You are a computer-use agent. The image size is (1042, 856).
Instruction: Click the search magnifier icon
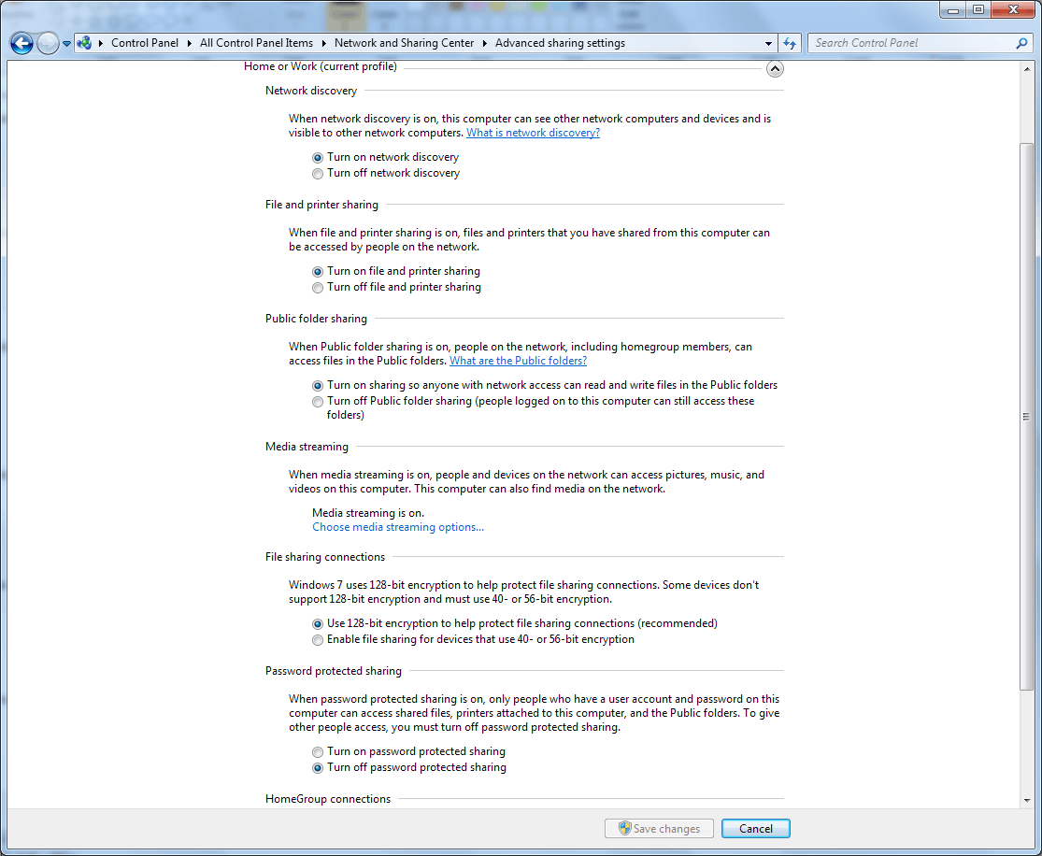pos(1021,43)
